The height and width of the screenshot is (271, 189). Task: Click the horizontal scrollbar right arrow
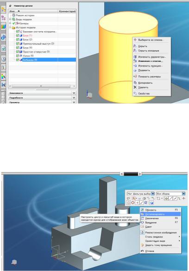[74, 86]
